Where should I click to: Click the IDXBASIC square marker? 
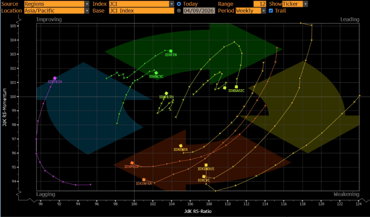236,87
